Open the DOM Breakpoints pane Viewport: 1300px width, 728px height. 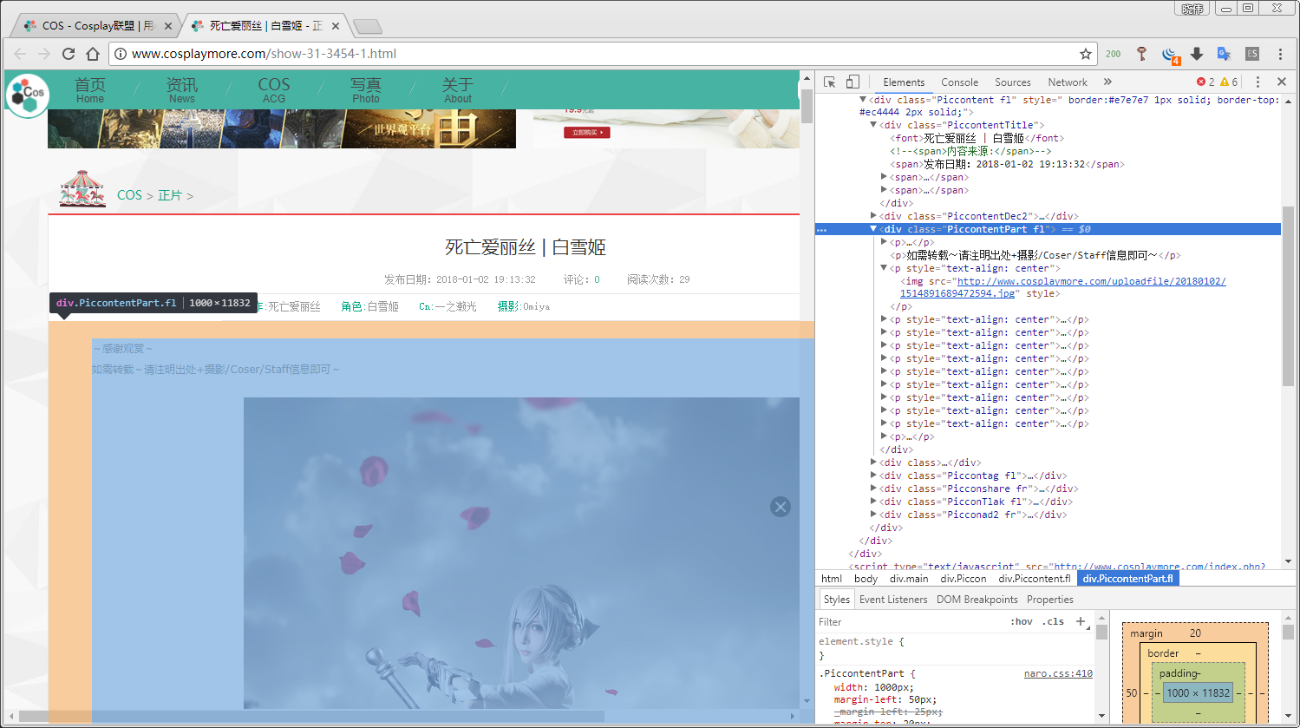click(x=977, y=600)
